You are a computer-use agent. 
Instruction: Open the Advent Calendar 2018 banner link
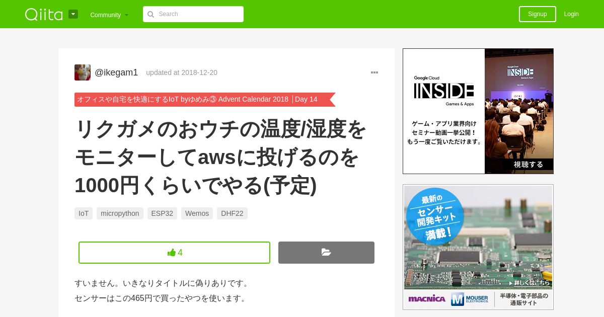click(183, 99)
